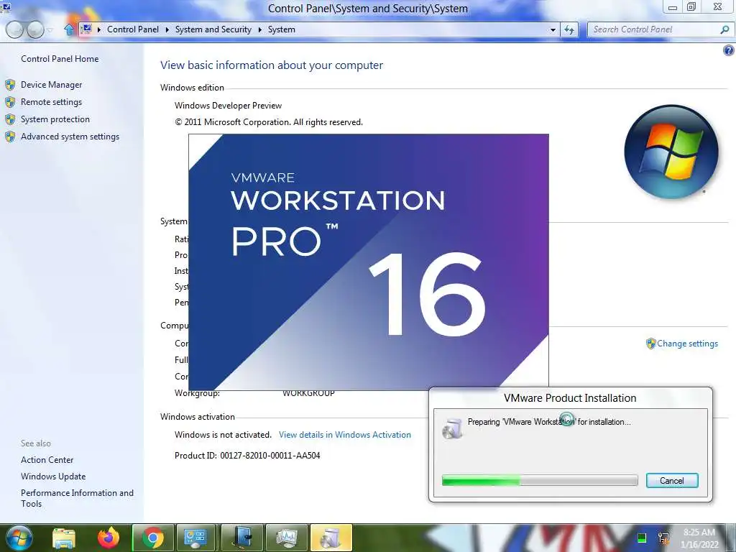
Task: Open the monitor graph taskbar app
Action: (287, 538)
